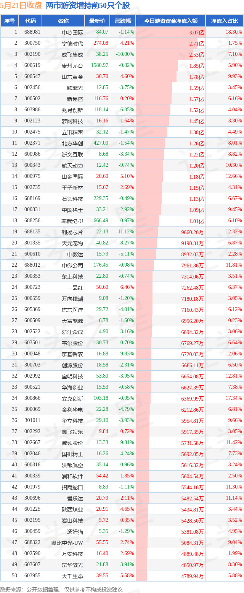Image resolution: width=244 pixels, height=593 pixels.
Task: Click net inflow value 1.45亿
Action: 196,121
